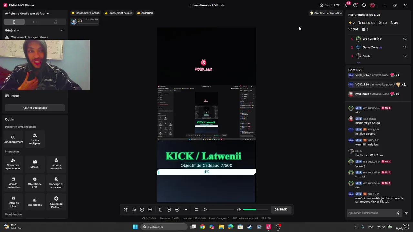The width and height of the screenshot is (413, 232).
Task: Mute the microphone
Action: click(239, 209)
